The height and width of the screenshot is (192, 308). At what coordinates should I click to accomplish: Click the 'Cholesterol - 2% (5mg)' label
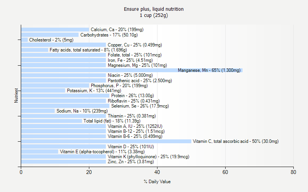click(51, 40)
